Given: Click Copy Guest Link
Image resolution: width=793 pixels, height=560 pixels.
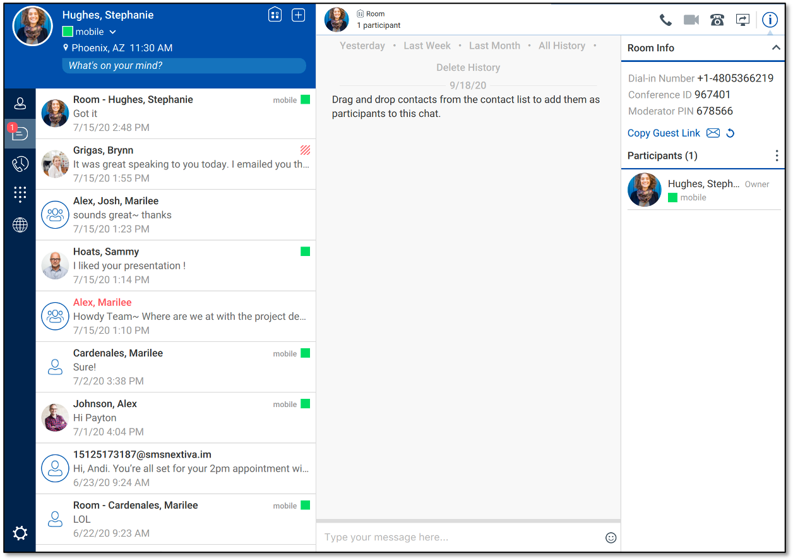Looking at the screenshot, I should pyautogui.click(x=664, y=133).
